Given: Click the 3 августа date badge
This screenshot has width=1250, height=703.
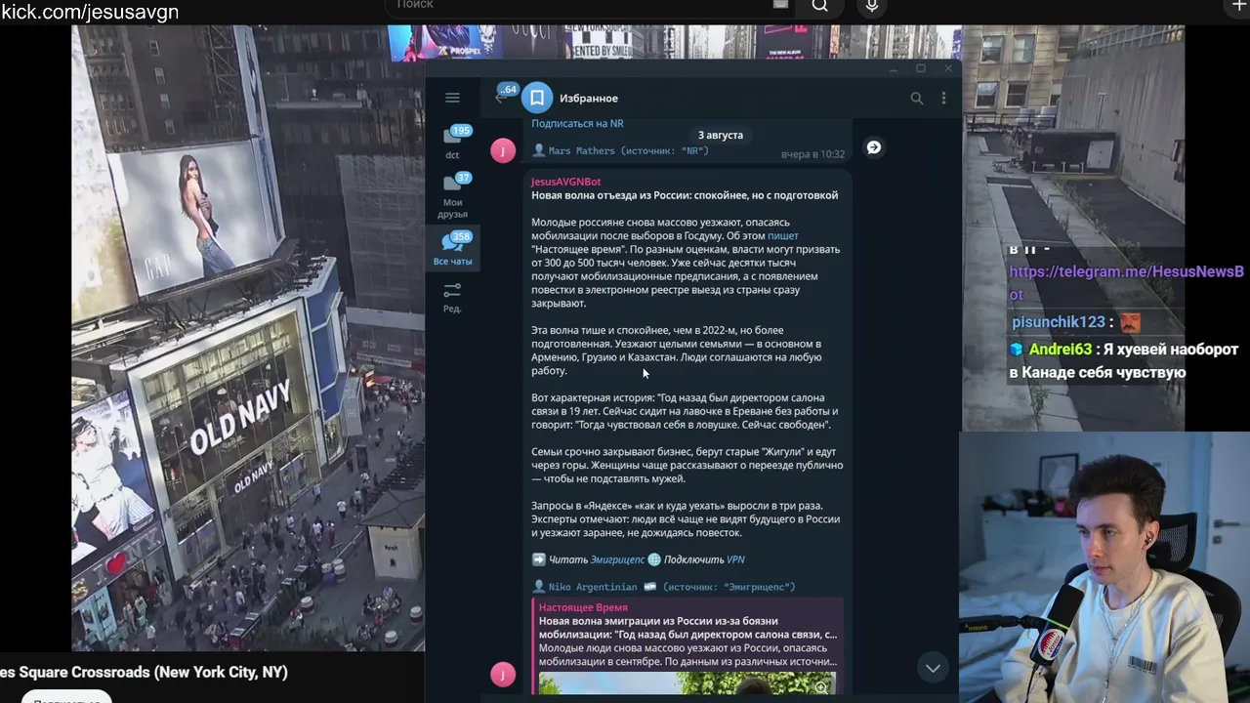Looking at the screenshot, I should pyautogui.click(x=721, y=135).
